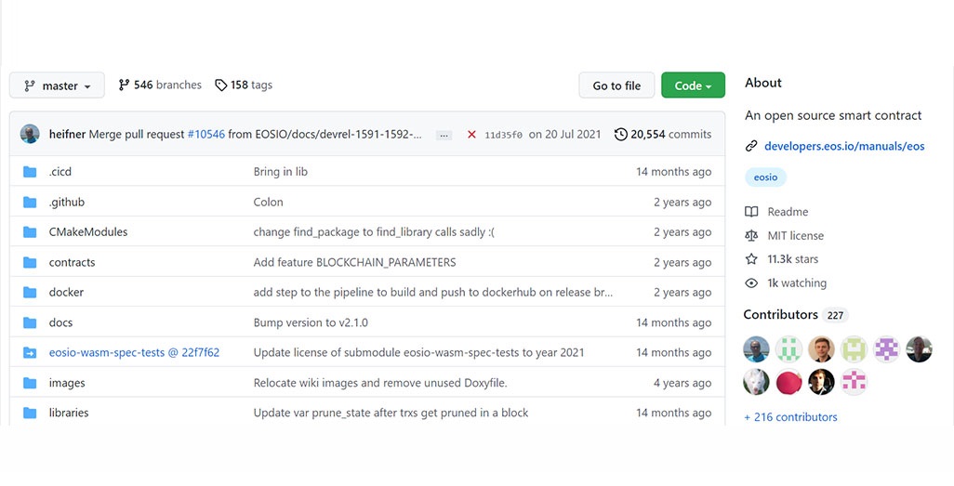Click the submodule icon for eosio-wasm-spec-tests
This screenshot has height=486, width=954.
pyautogui.click(x=30, y=353)
